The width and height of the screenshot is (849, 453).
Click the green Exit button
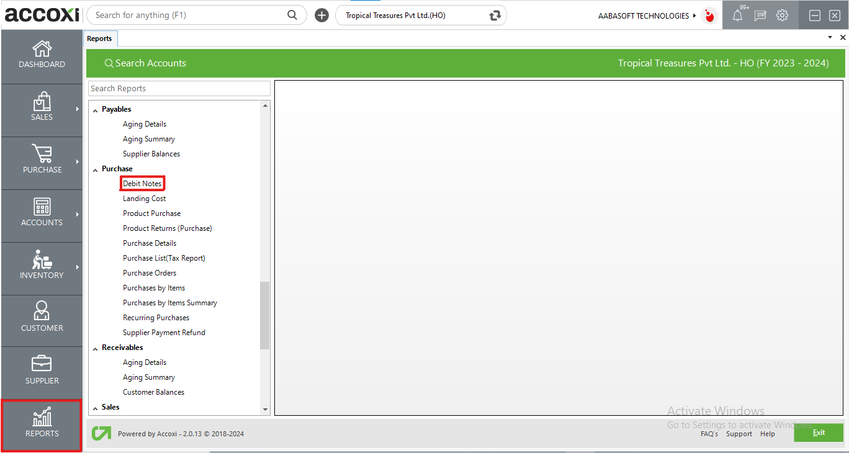point(818,433)
